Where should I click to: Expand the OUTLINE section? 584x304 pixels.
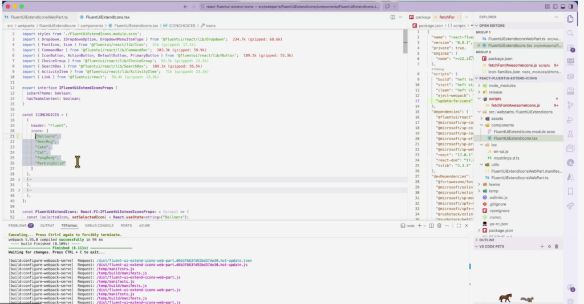486,240
